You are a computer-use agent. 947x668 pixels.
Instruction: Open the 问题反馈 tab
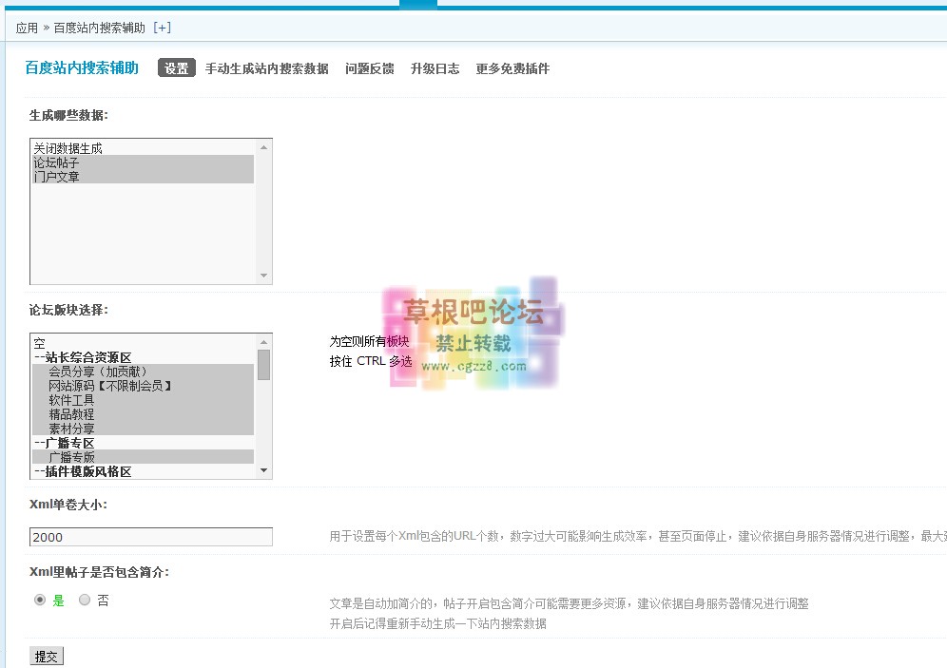370,68
